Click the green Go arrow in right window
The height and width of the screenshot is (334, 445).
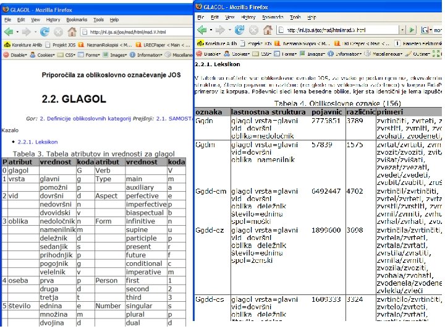pyautogui.click(x=412, y=30)
